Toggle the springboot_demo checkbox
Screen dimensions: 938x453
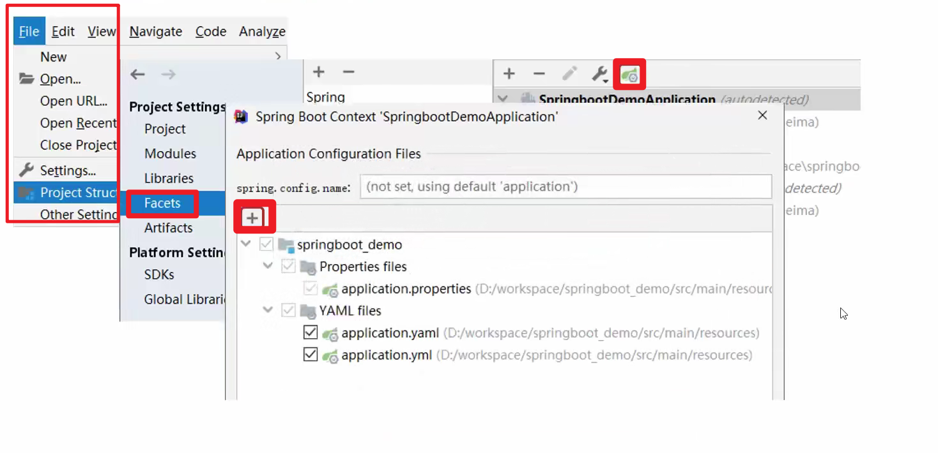(266, 244)
